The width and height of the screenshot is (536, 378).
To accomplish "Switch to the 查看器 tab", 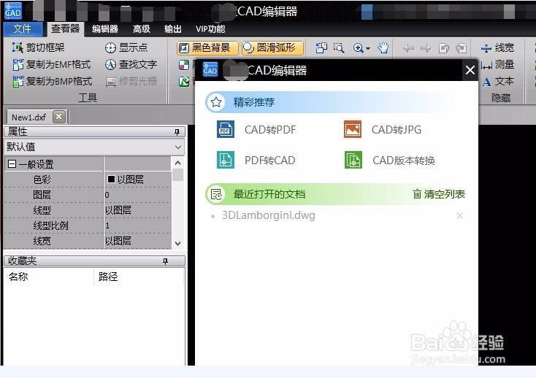I will click(65, 29).
